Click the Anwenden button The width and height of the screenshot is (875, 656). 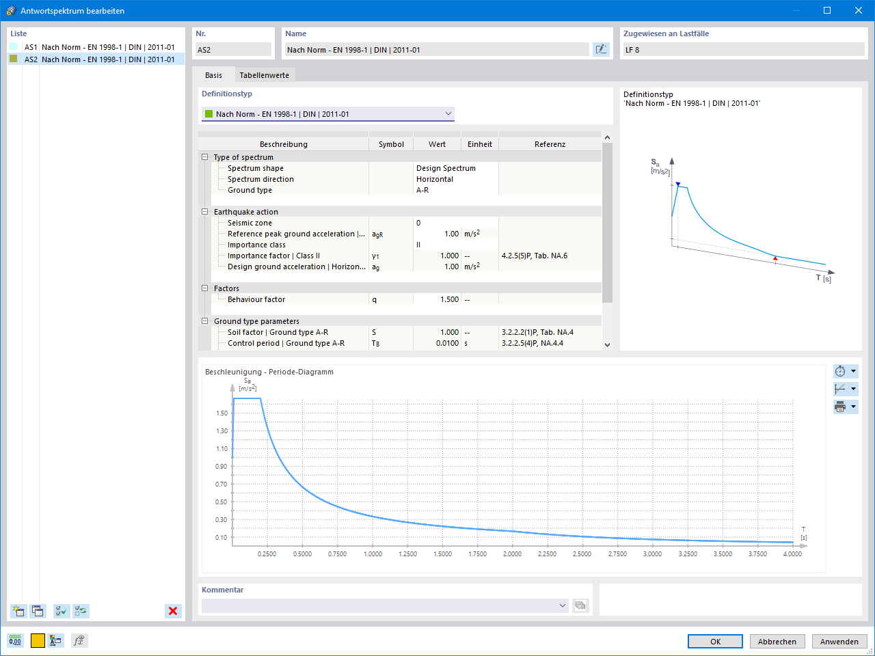[x=839, y=642]
